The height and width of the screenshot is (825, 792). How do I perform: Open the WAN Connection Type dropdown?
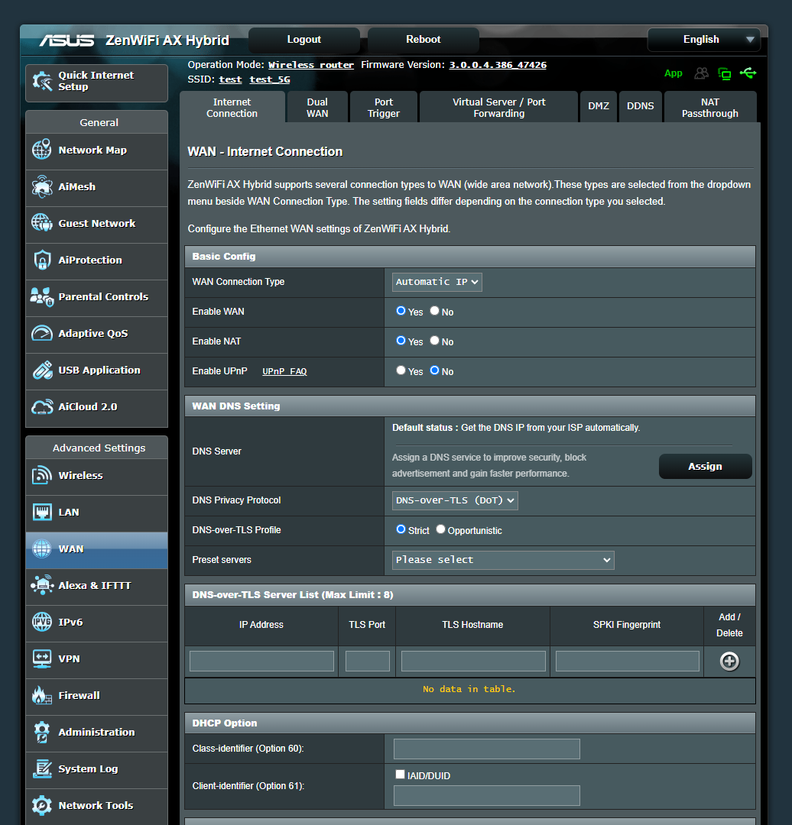pyautogui.click(x=437, y=282)
